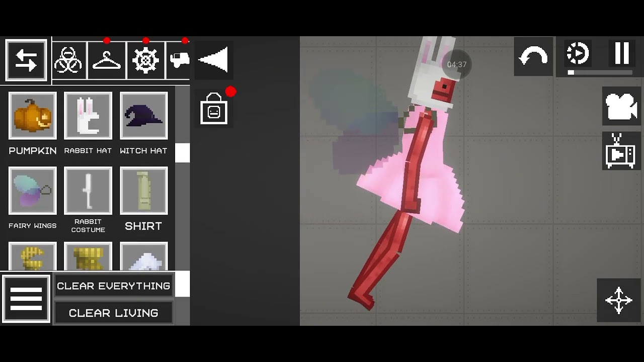This screenshot has width=644, height=362.
Task: Click Clear Everything button
Action: (114, 286)
